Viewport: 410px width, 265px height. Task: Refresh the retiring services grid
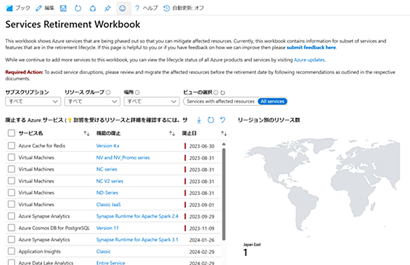pyautogui.click(x=211, y=120)
